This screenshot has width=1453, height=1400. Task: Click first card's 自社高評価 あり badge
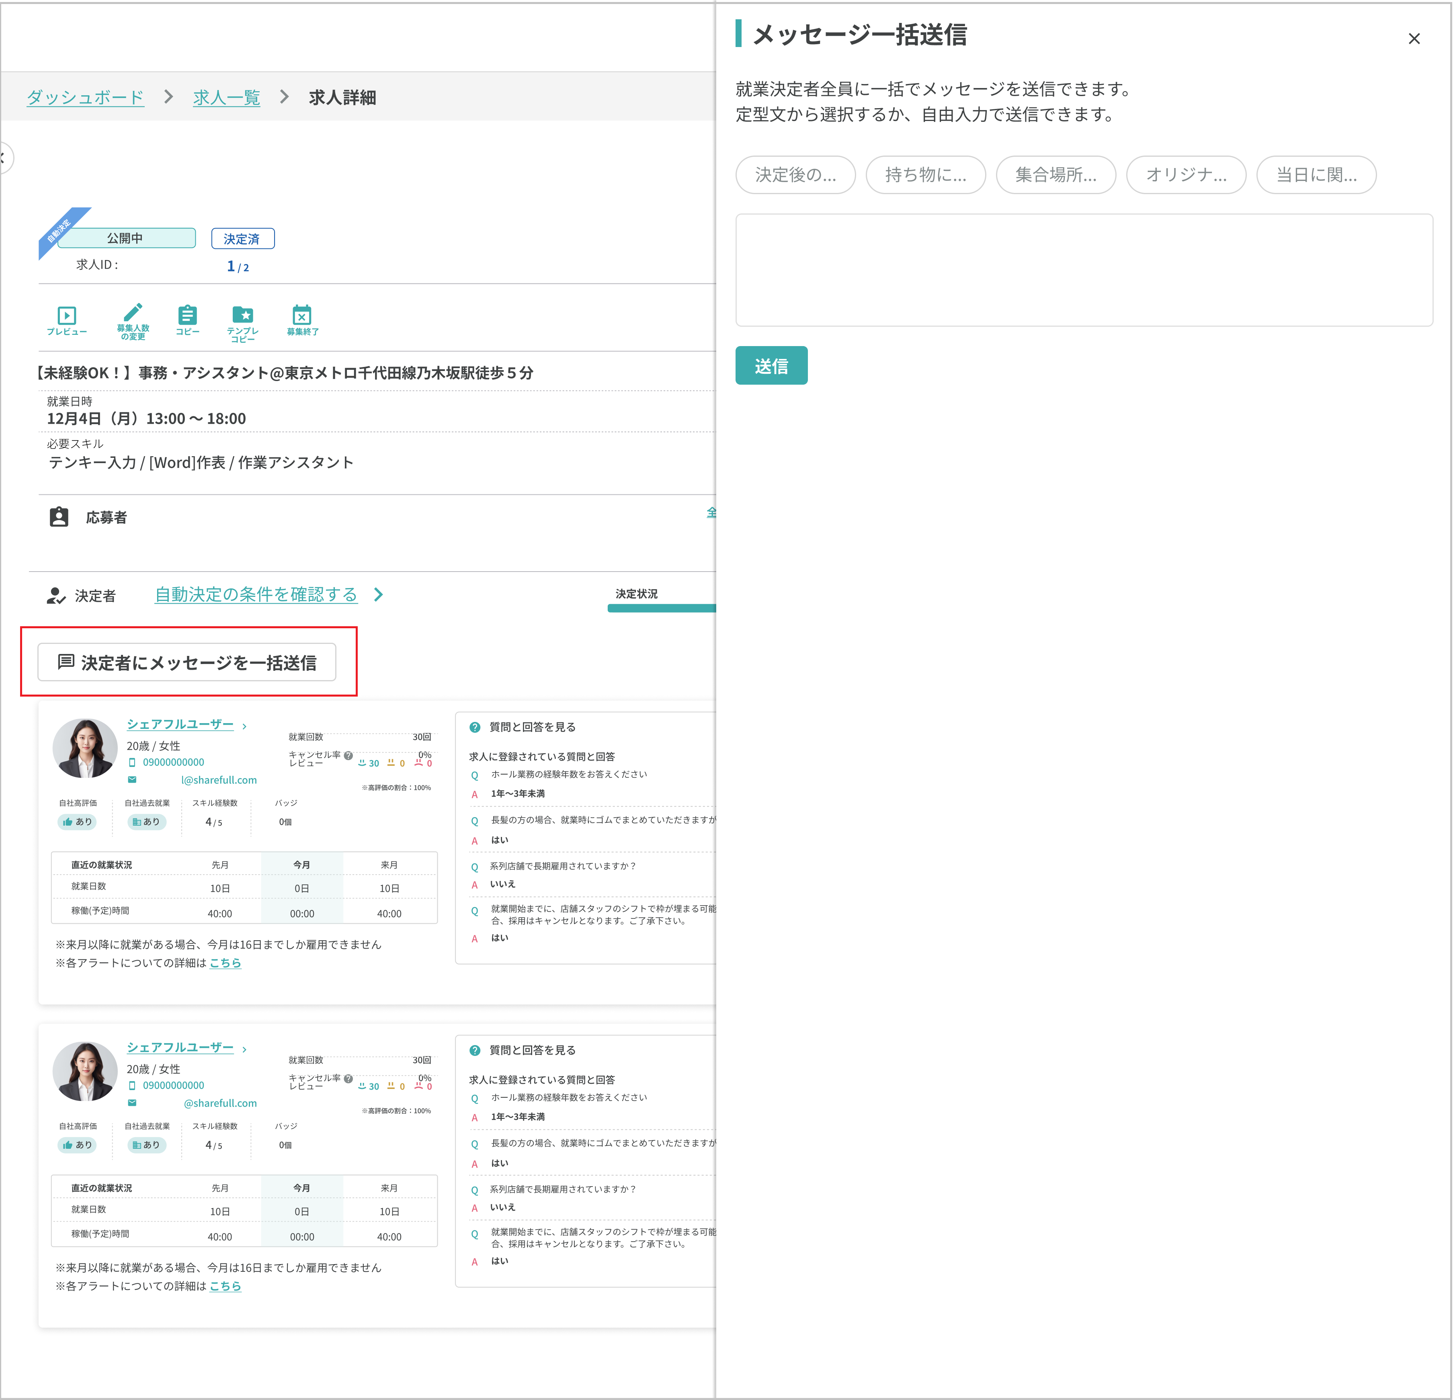[x=77, y=822]
